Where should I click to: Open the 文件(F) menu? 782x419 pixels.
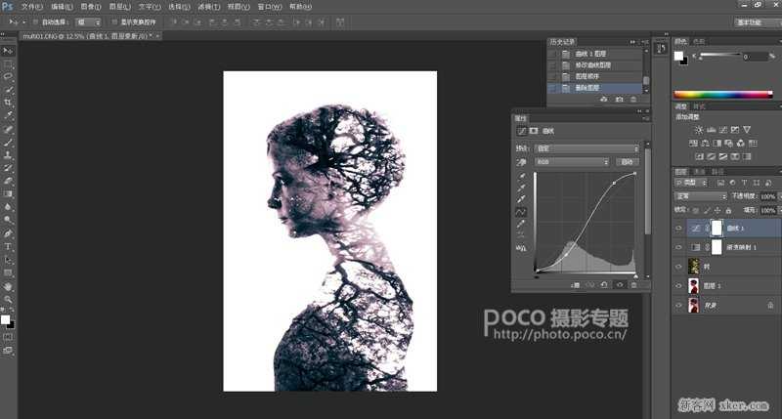(31, 6)
